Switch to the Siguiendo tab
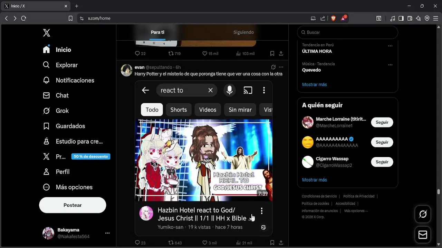Viewport: 442px width, 248px height. 243,32
